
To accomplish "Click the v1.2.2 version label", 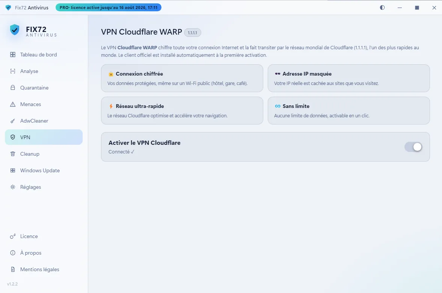I will 12,284.
